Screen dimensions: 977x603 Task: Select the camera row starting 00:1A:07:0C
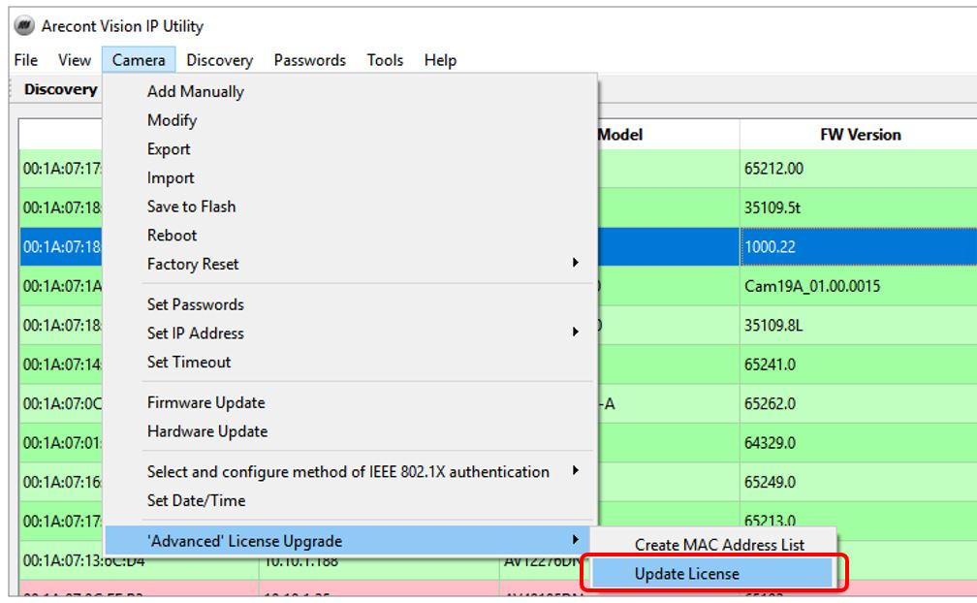(x=61, y=403)
